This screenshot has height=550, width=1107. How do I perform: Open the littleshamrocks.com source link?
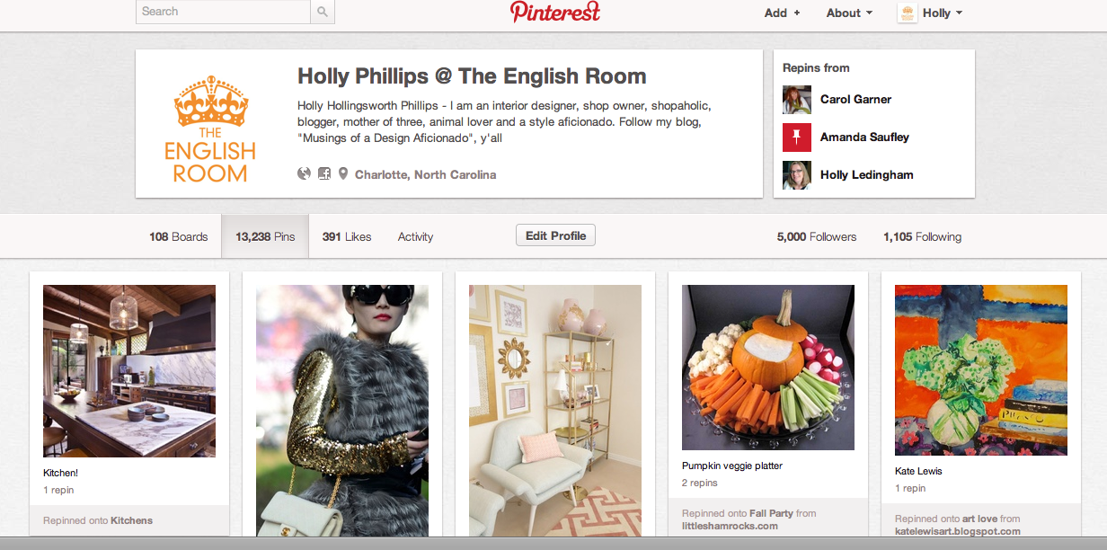pos(730,526)
